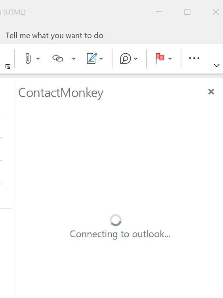The height and width of the screenshot is (298, 223).
Task: Click the red Follow Up flag icon
Action: coord(159,58)
